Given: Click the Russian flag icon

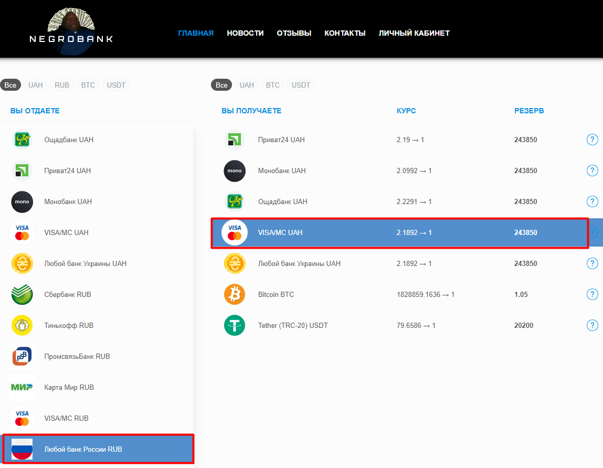Looking at the screenshot, I should coord(23,449).
